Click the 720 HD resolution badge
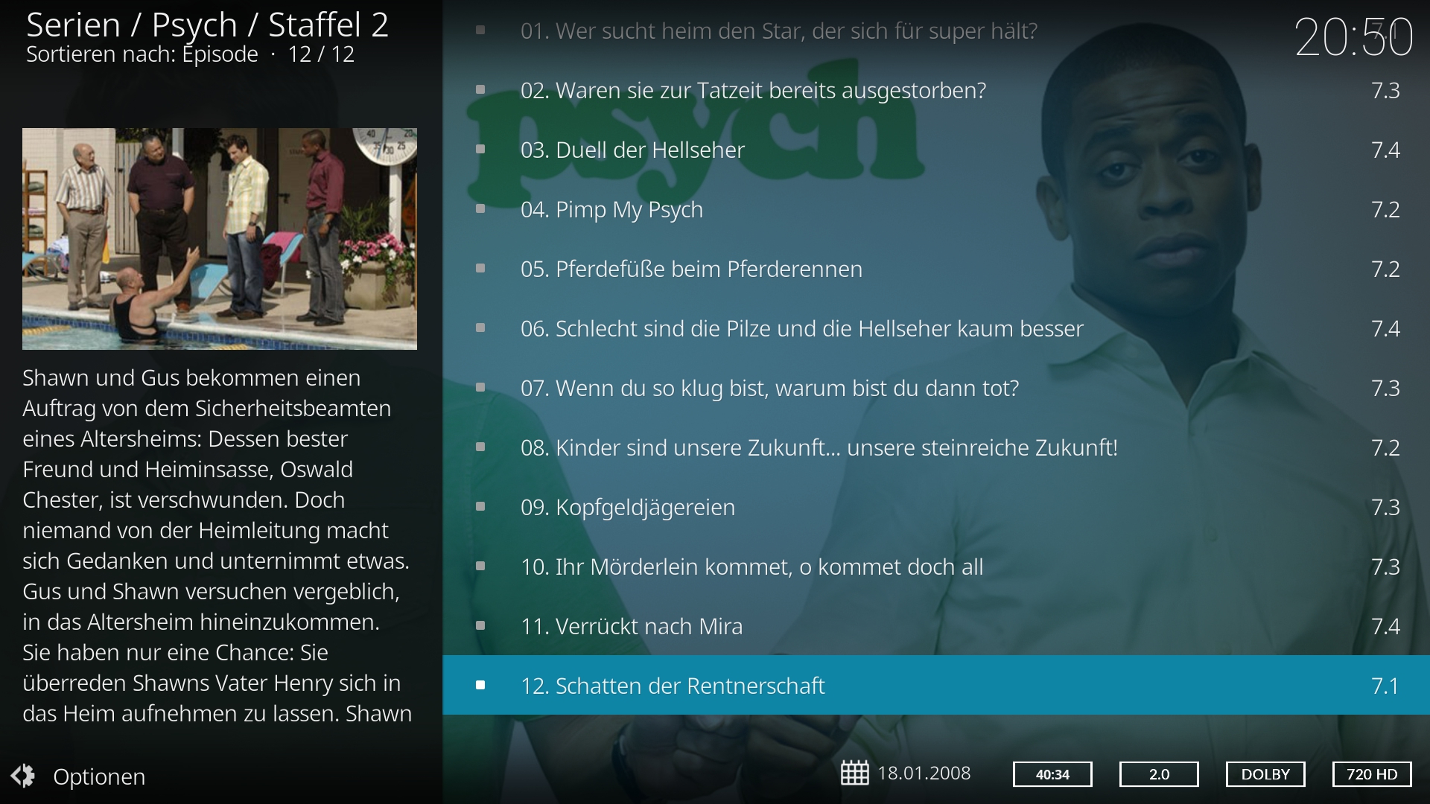 coord(1372,774)
